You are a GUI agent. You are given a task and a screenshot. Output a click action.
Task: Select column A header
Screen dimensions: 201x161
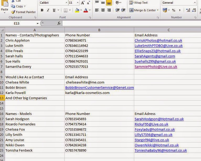click(35, 30)
